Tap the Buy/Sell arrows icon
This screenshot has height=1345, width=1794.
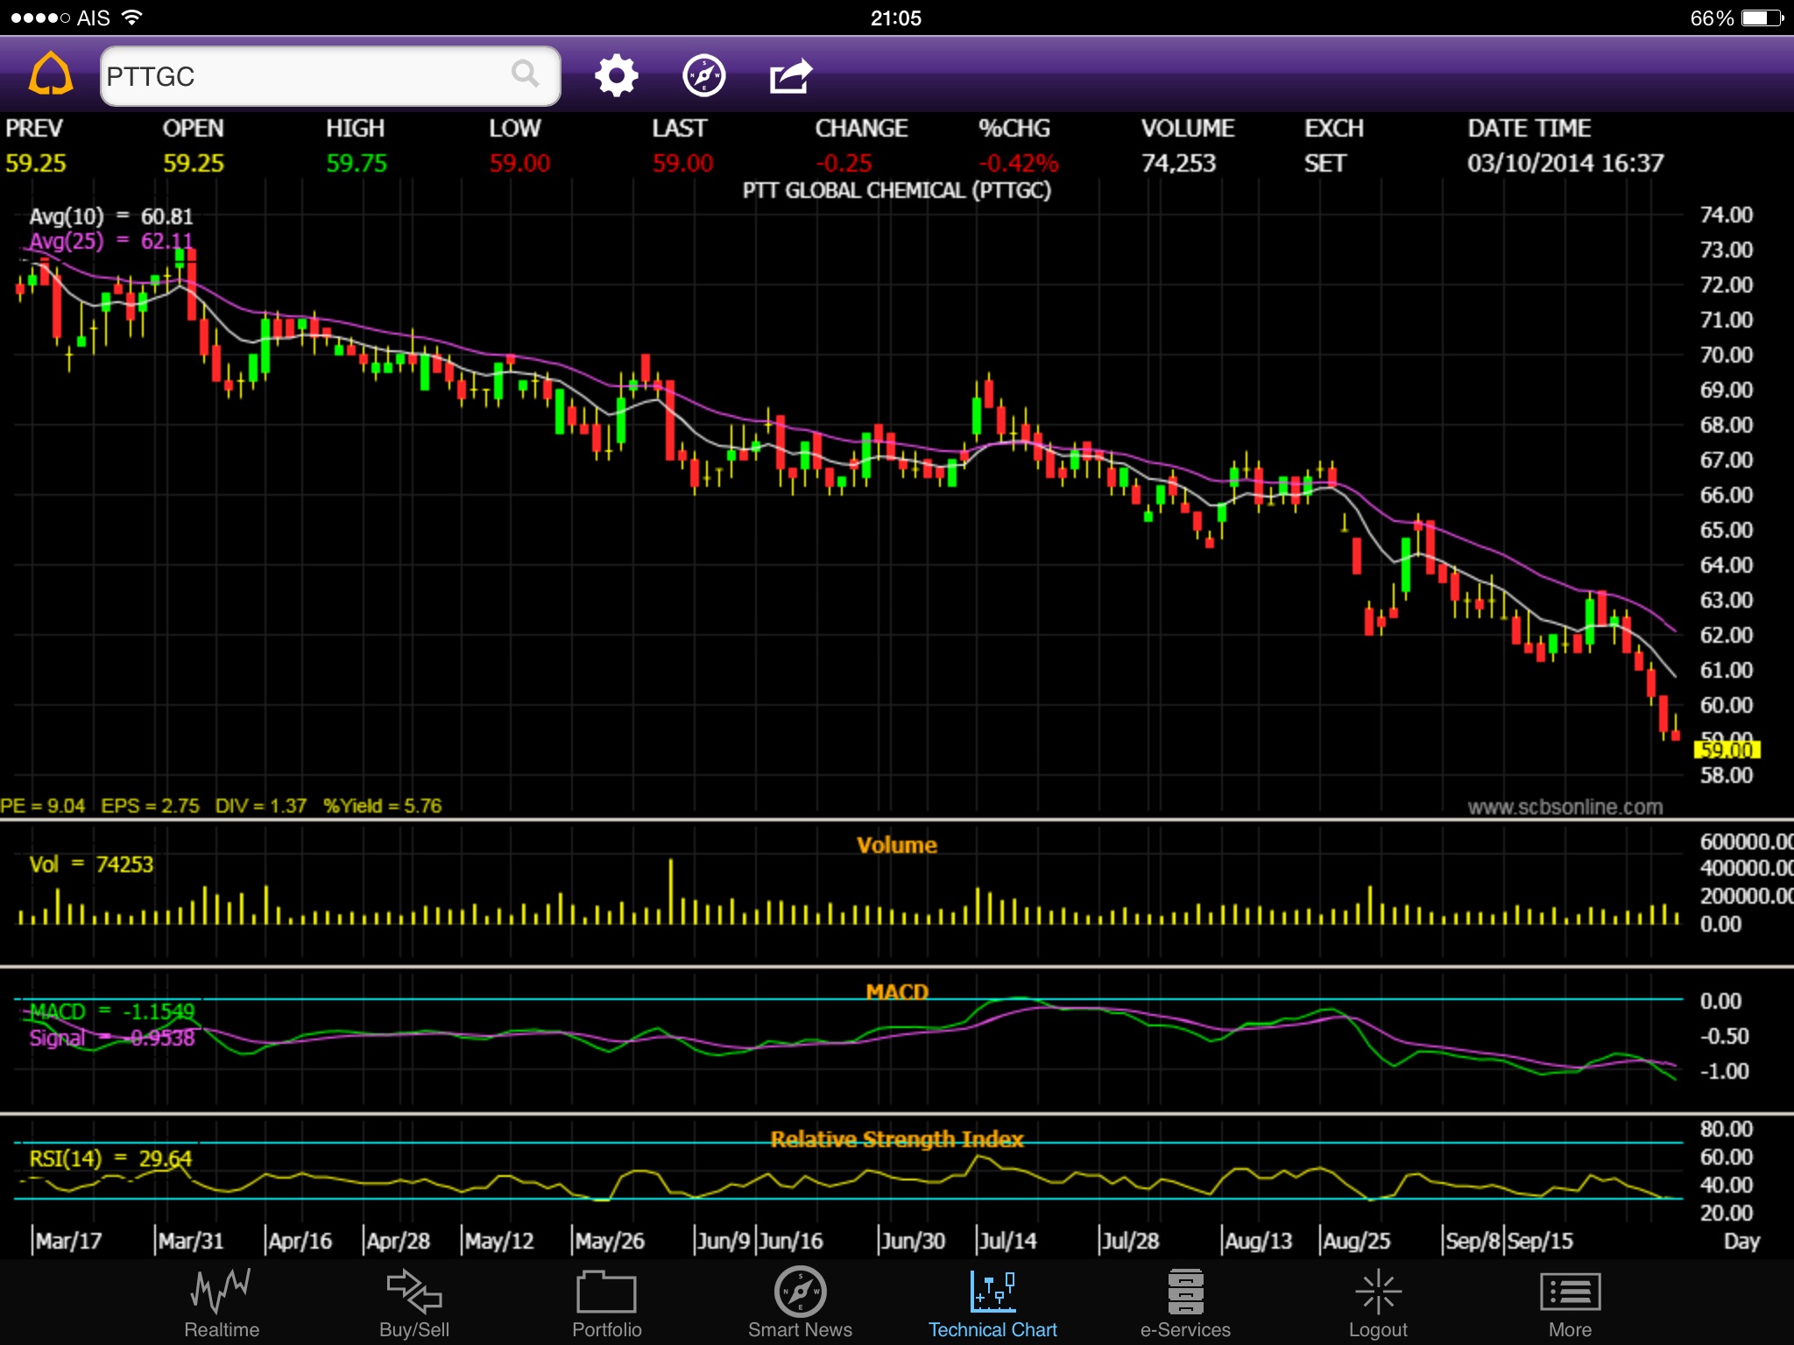coord(414,1291)
